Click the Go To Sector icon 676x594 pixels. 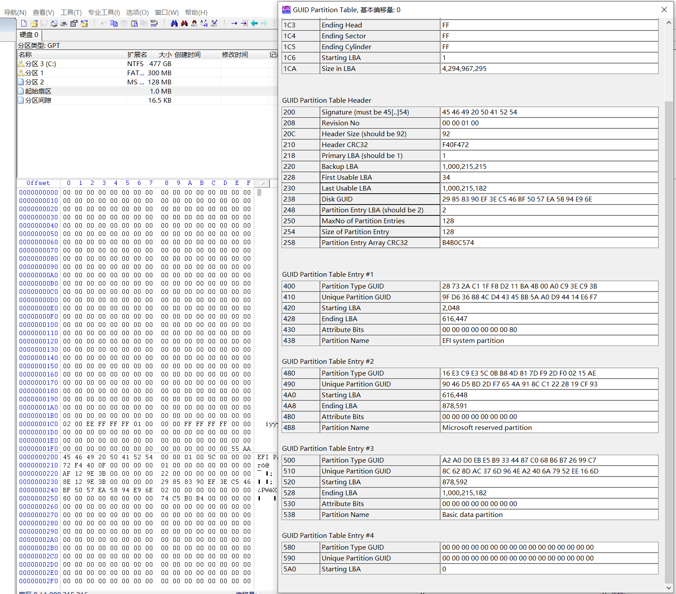click(x=244, y=23)
